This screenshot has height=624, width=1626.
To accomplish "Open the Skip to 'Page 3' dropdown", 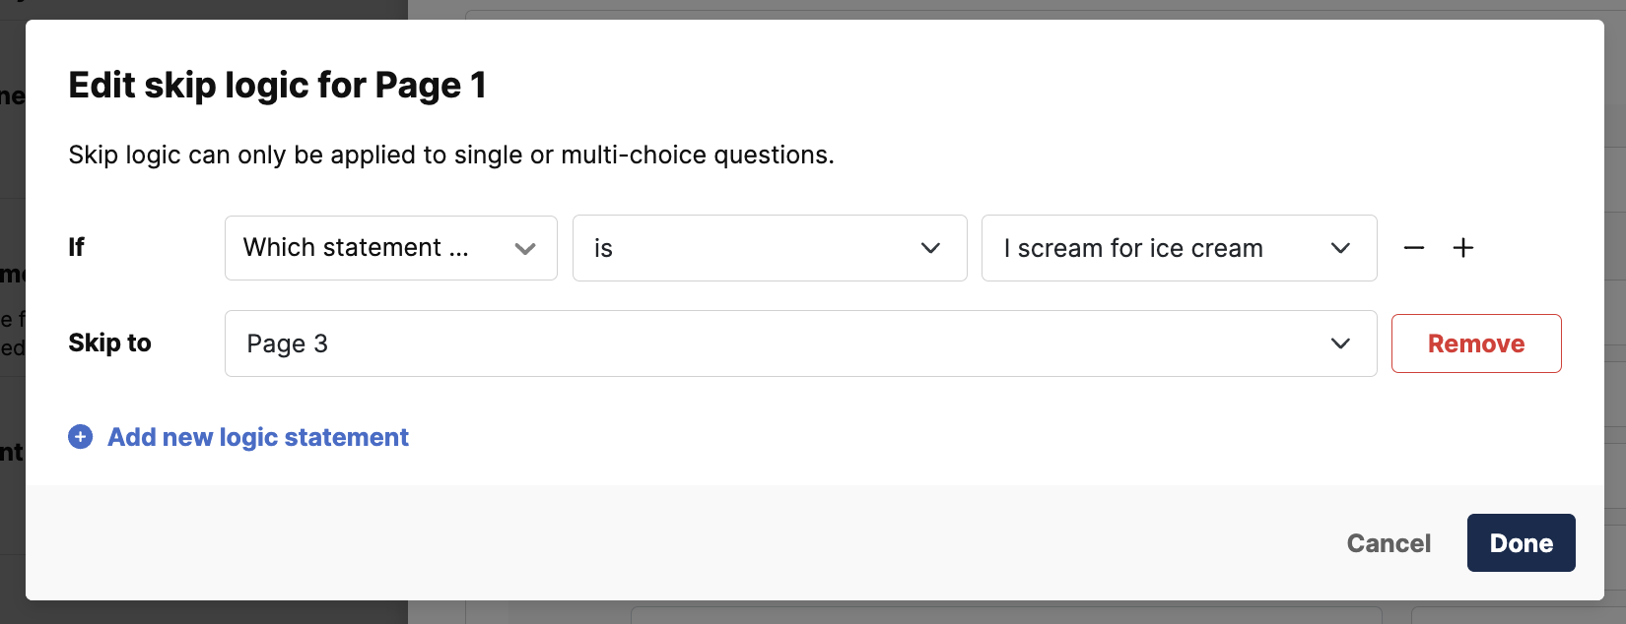I will point(800,343).
